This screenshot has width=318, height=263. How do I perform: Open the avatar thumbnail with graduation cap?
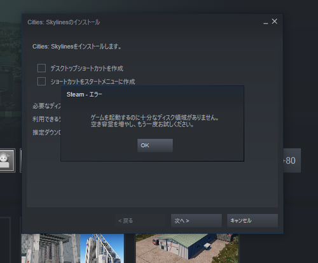tap(7, 160)
